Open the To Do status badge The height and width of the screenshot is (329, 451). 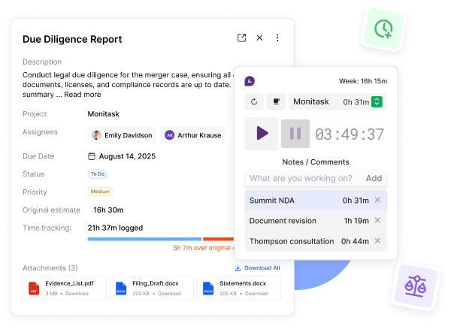(x=98, y=174)
